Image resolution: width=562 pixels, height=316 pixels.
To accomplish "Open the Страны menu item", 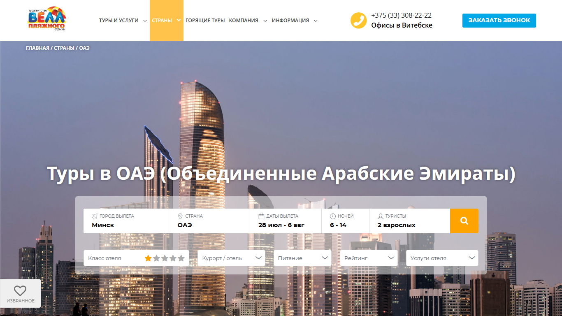I will (x=162, y=21).
